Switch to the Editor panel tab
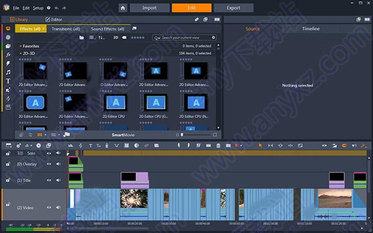 [53, 19]
